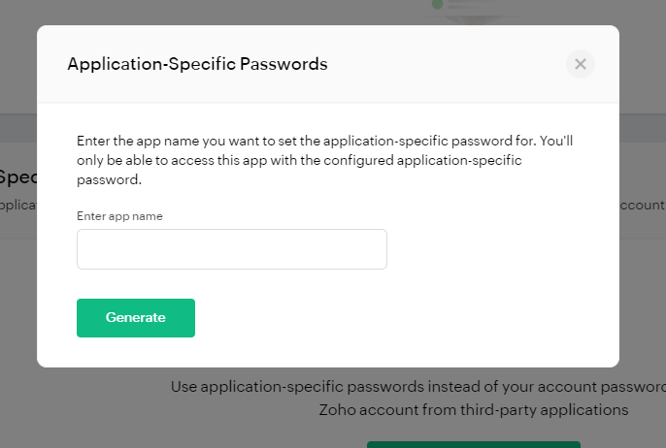The height and width of the screenshot is (448, 666).
Task: Click the gray illustration graphic at top
Action: point(474,12)
